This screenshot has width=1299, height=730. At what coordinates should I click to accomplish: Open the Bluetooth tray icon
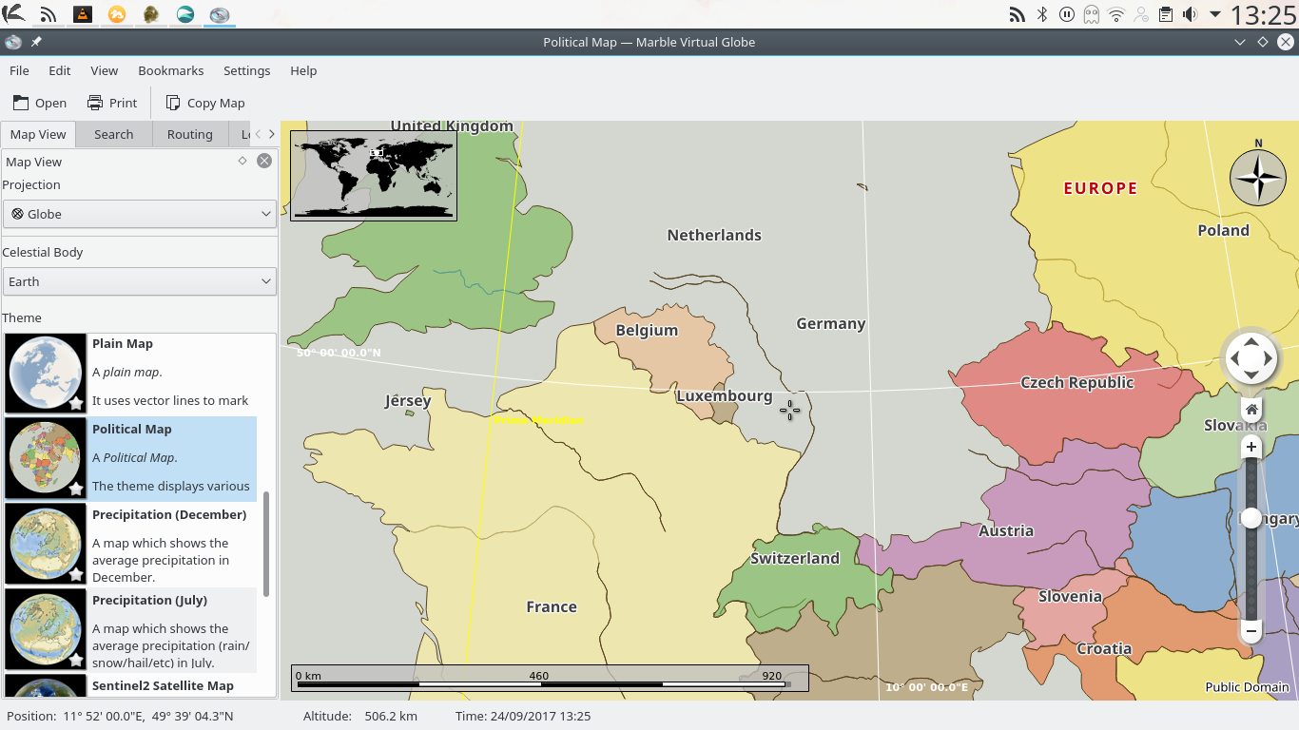[x=1042, y=14]
